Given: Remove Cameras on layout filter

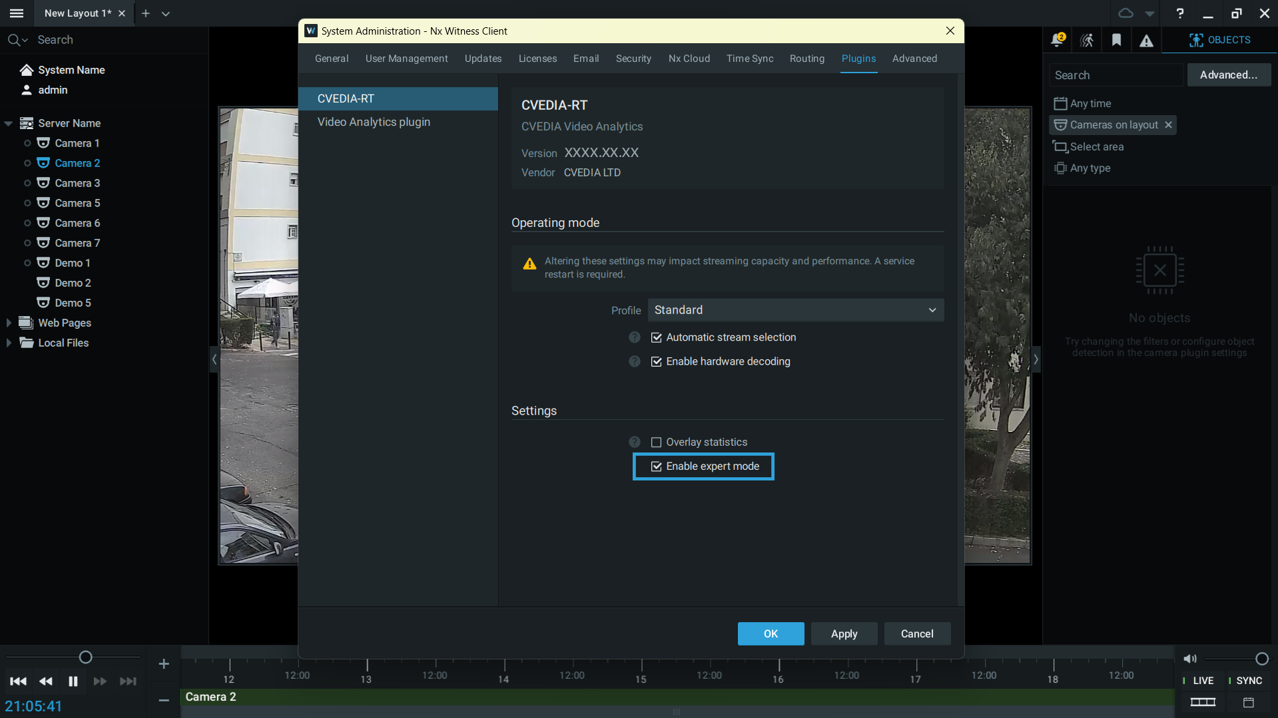Looking at the screenshot, I should [x=1168, y=125].
